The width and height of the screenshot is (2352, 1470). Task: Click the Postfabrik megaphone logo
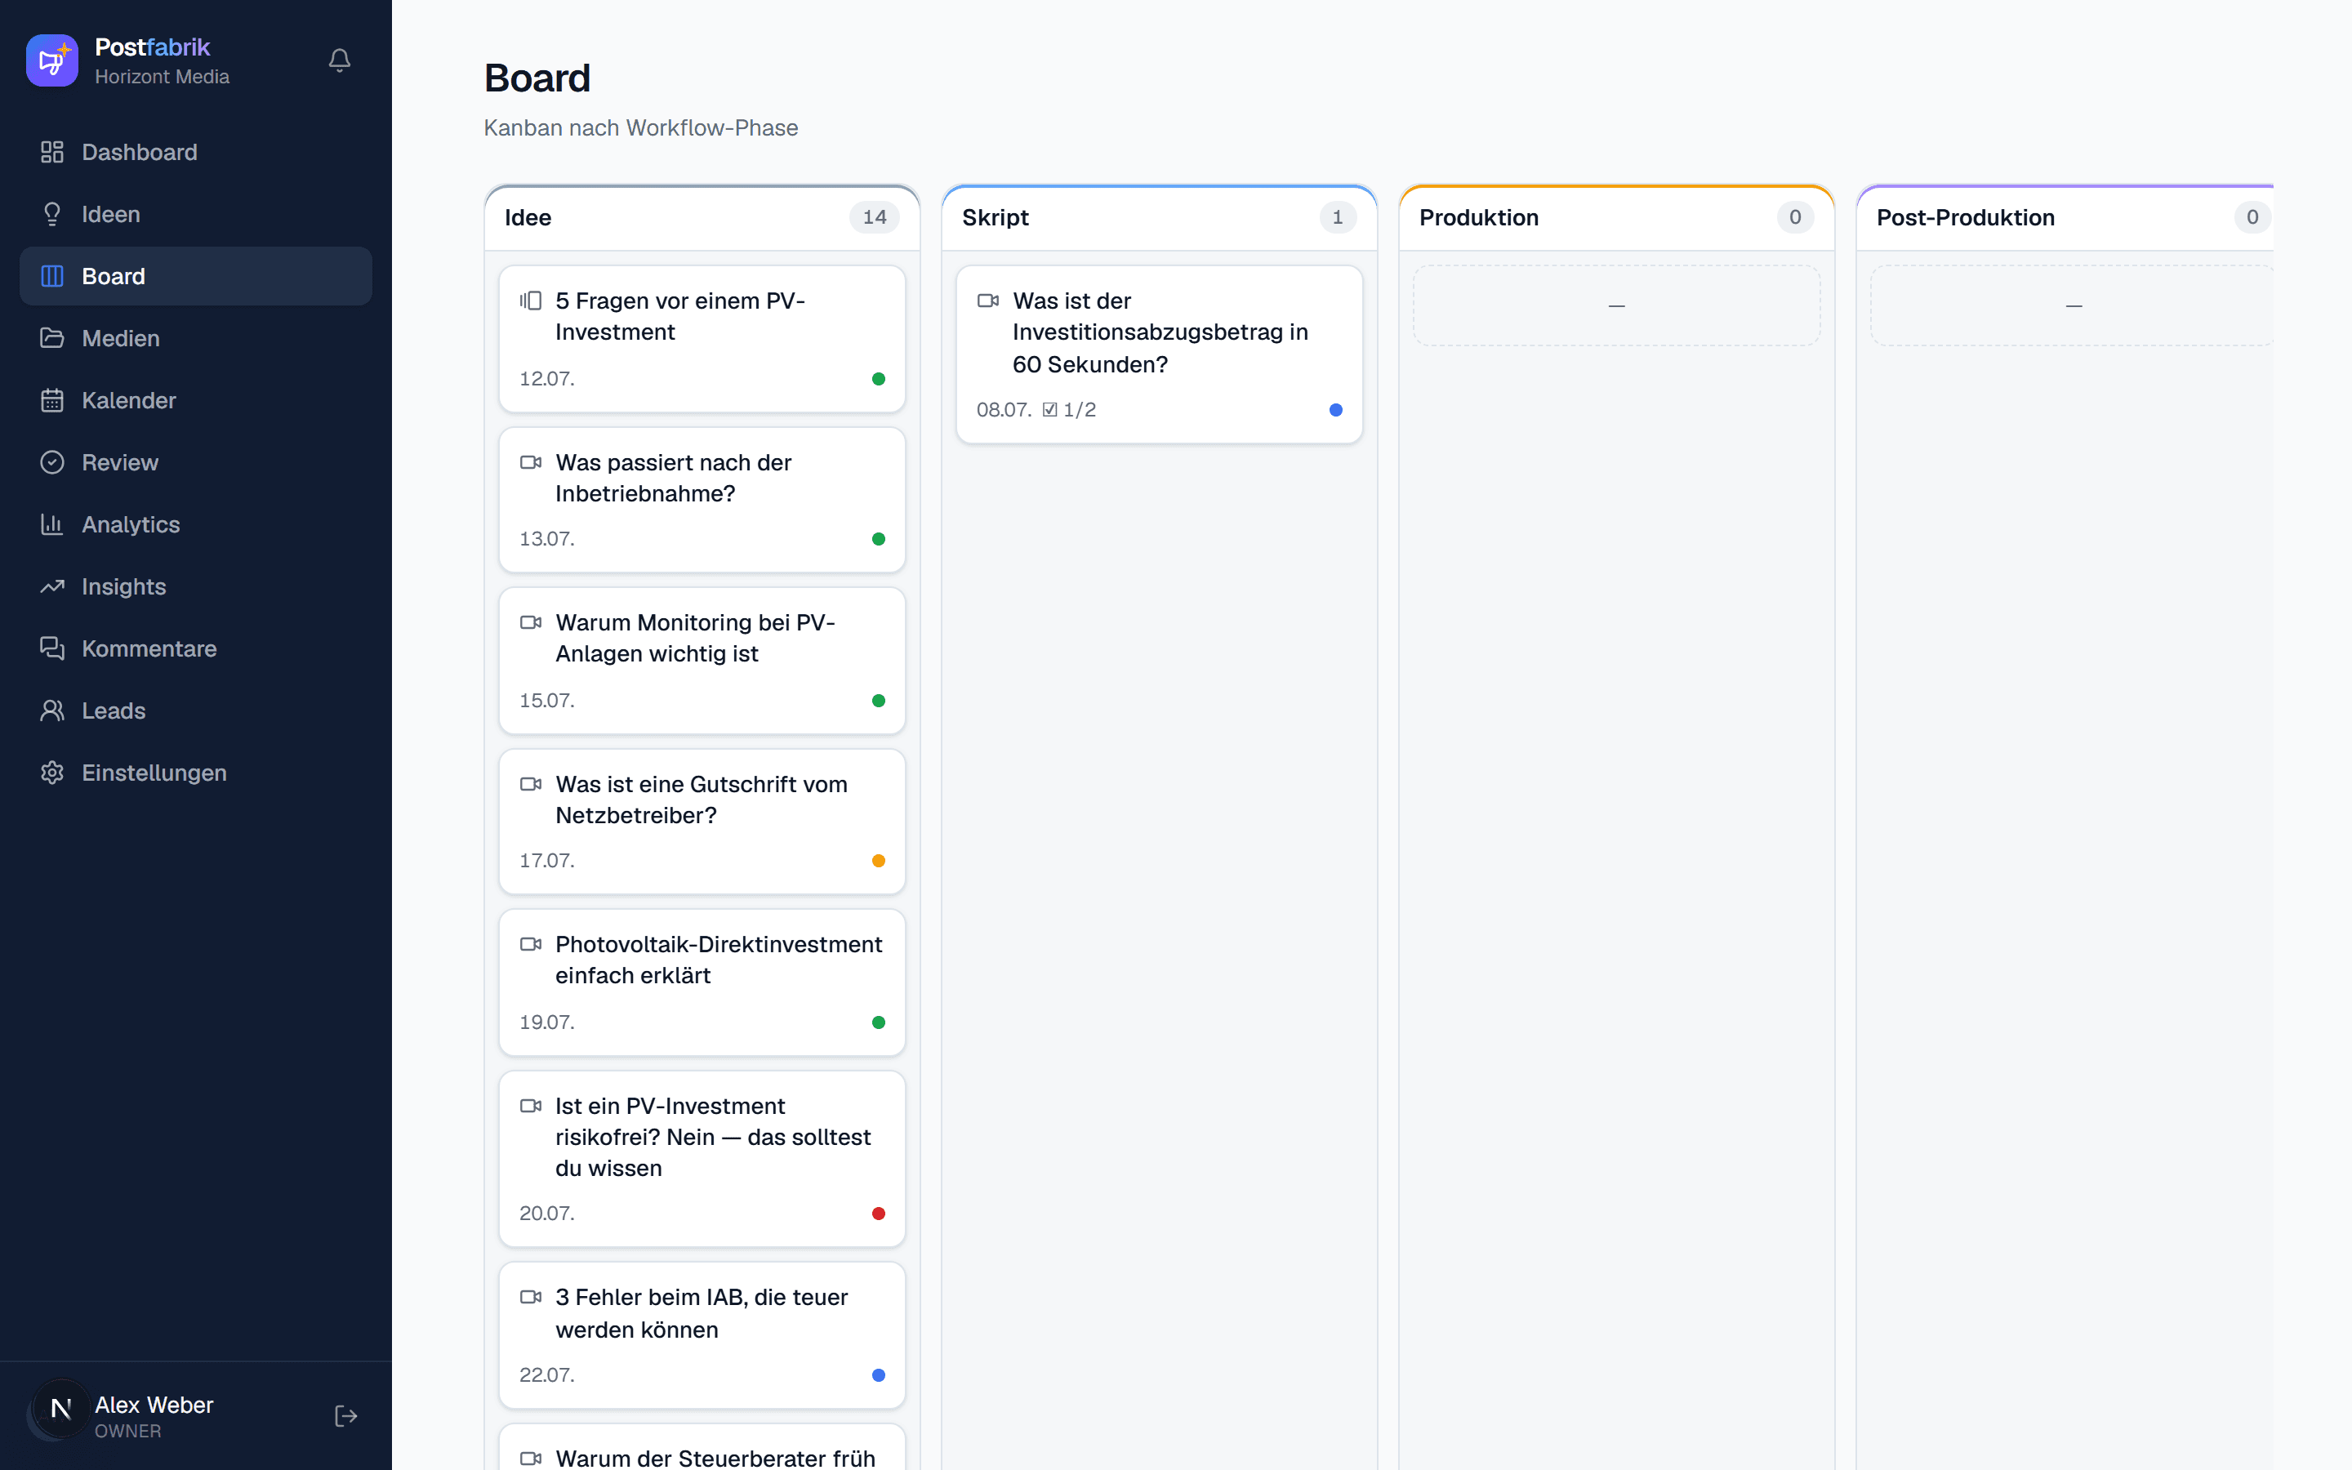point(51,60)
